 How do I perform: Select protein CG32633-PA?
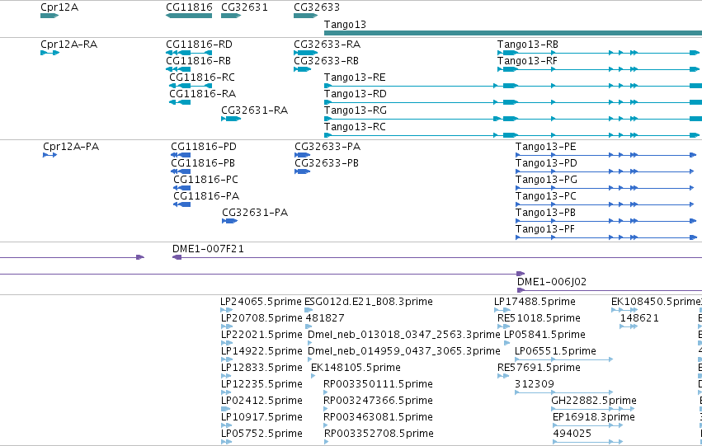[x=327, y=147]
